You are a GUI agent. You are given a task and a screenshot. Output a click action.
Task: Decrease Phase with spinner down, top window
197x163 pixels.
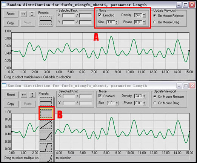pos(144,23)
